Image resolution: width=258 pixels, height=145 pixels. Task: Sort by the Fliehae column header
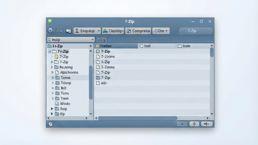[x=116, y=46]
